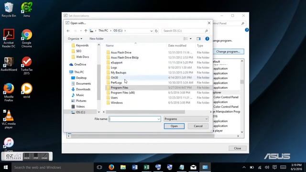Viewport: 306px width, 172px height.
Task: Open the TurboTax 2015 desktop shortcut
Action: coord(27,65)
